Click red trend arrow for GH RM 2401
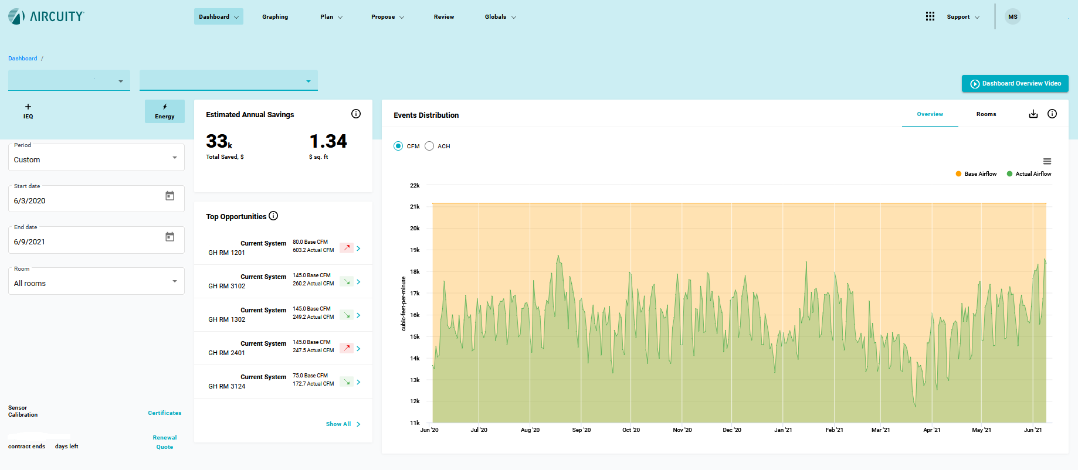Image resolution: width=1078 pixels, height=470 pixels. tap(347, 348)
